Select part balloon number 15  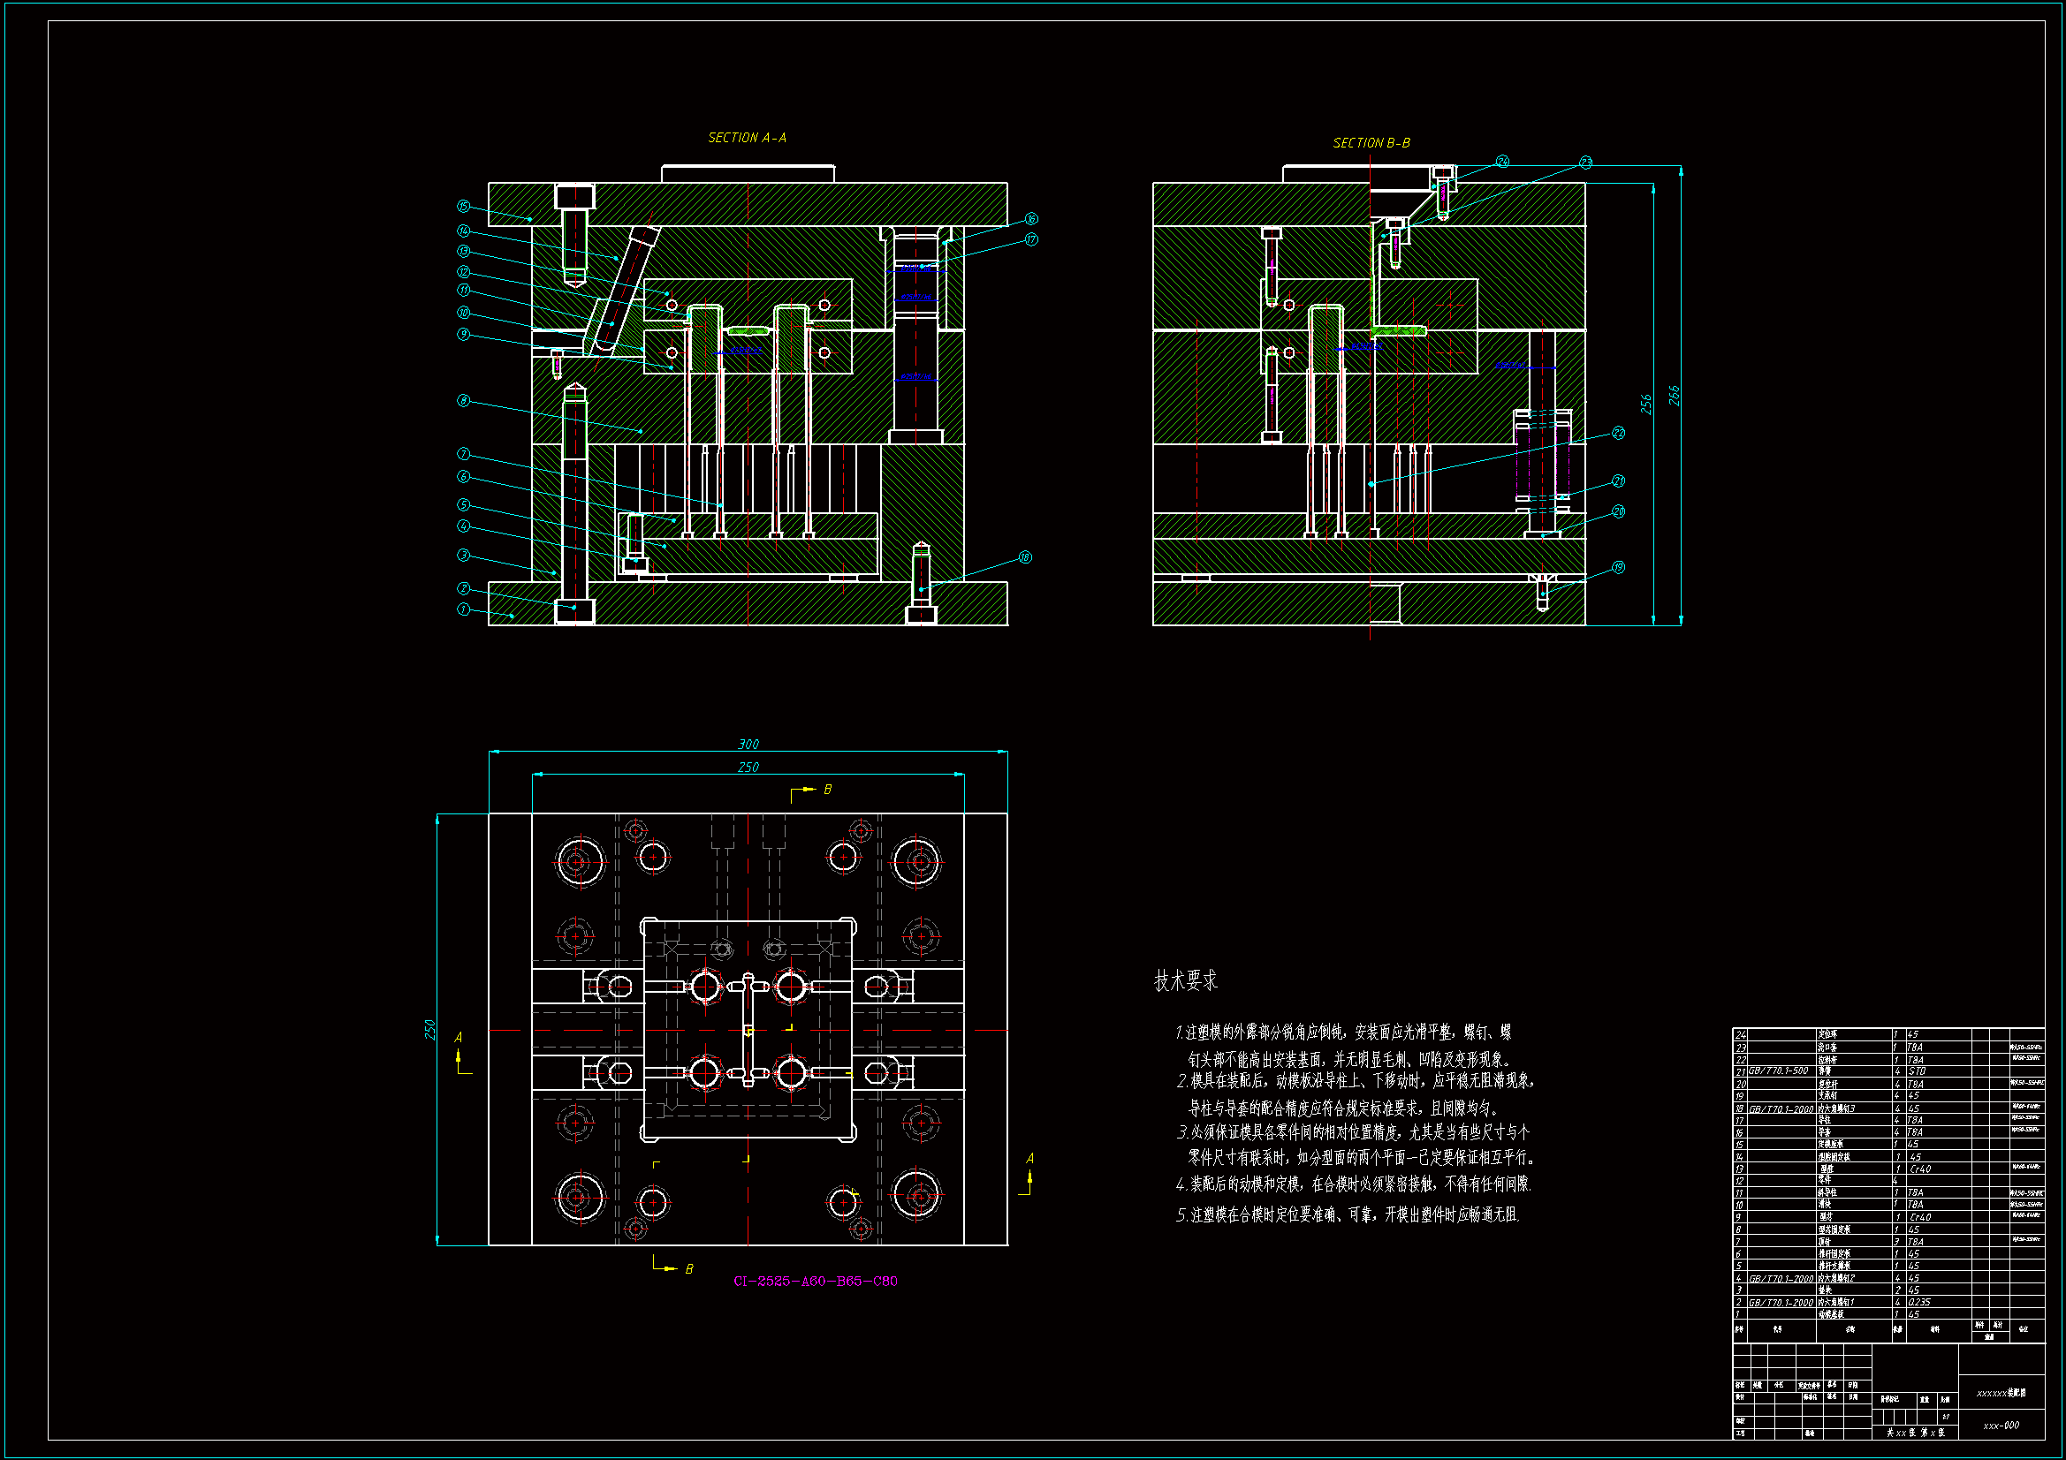pyautogui.click(x=463, y=207)
